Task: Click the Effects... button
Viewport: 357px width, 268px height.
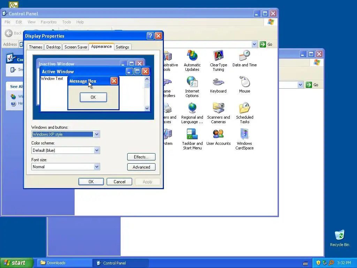Action: (141, 157)
